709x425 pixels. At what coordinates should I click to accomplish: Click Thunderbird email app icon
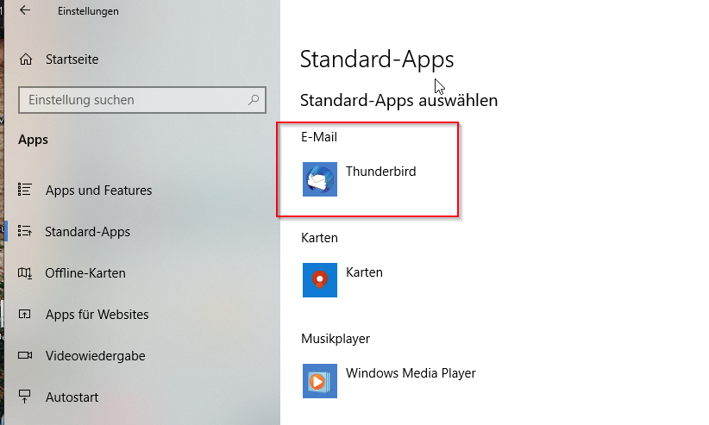pyautogui.click(x=320, y=179)
